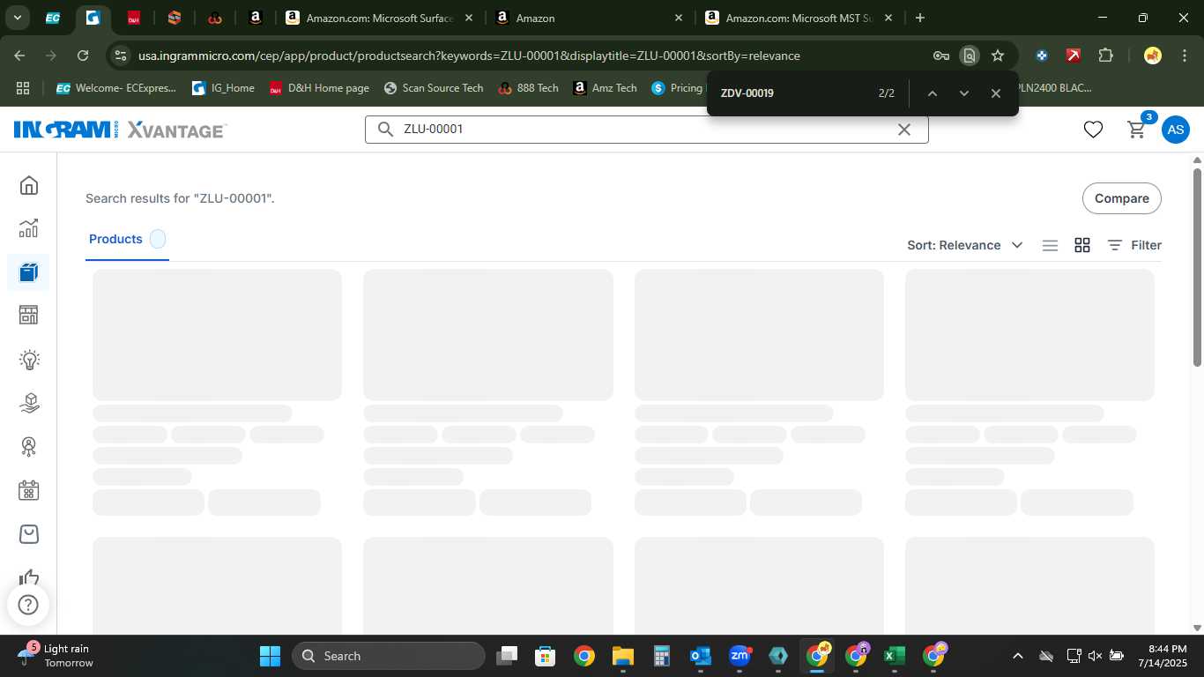Select the blue Products box sidebar icon
The height and width of the screenshot is (677, 1204).
pyautogui.click(x=29, y=272)
